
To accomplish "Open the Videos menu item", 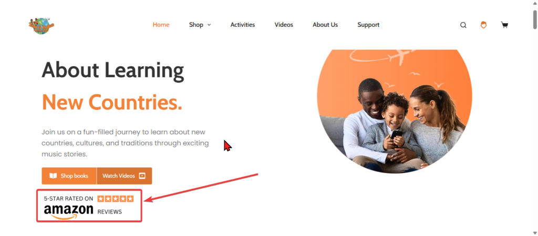I will 284,25.
